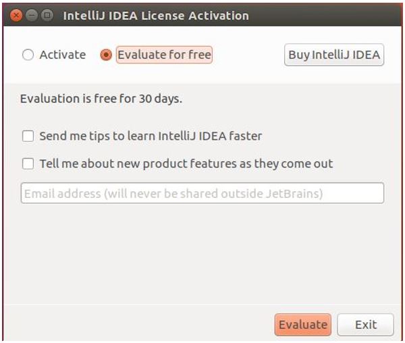Click the bottom button bar left of Evaluate

point(140,325)
